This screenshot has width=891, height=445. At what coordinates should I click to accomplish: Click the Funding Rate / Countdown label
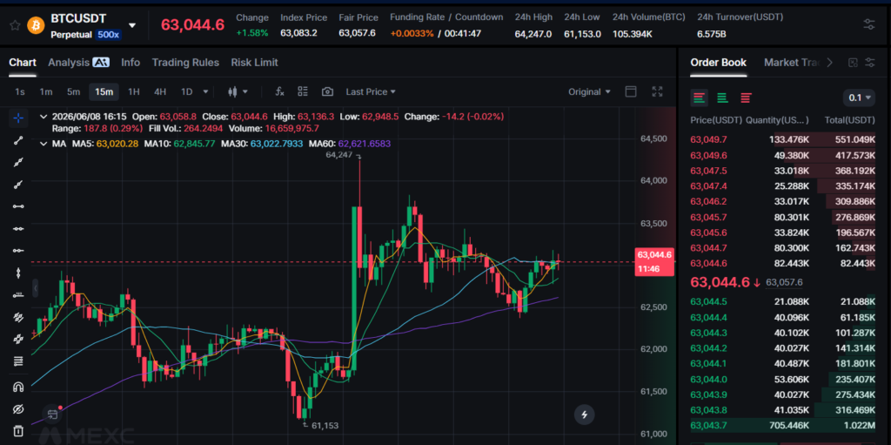coord(446,17)
